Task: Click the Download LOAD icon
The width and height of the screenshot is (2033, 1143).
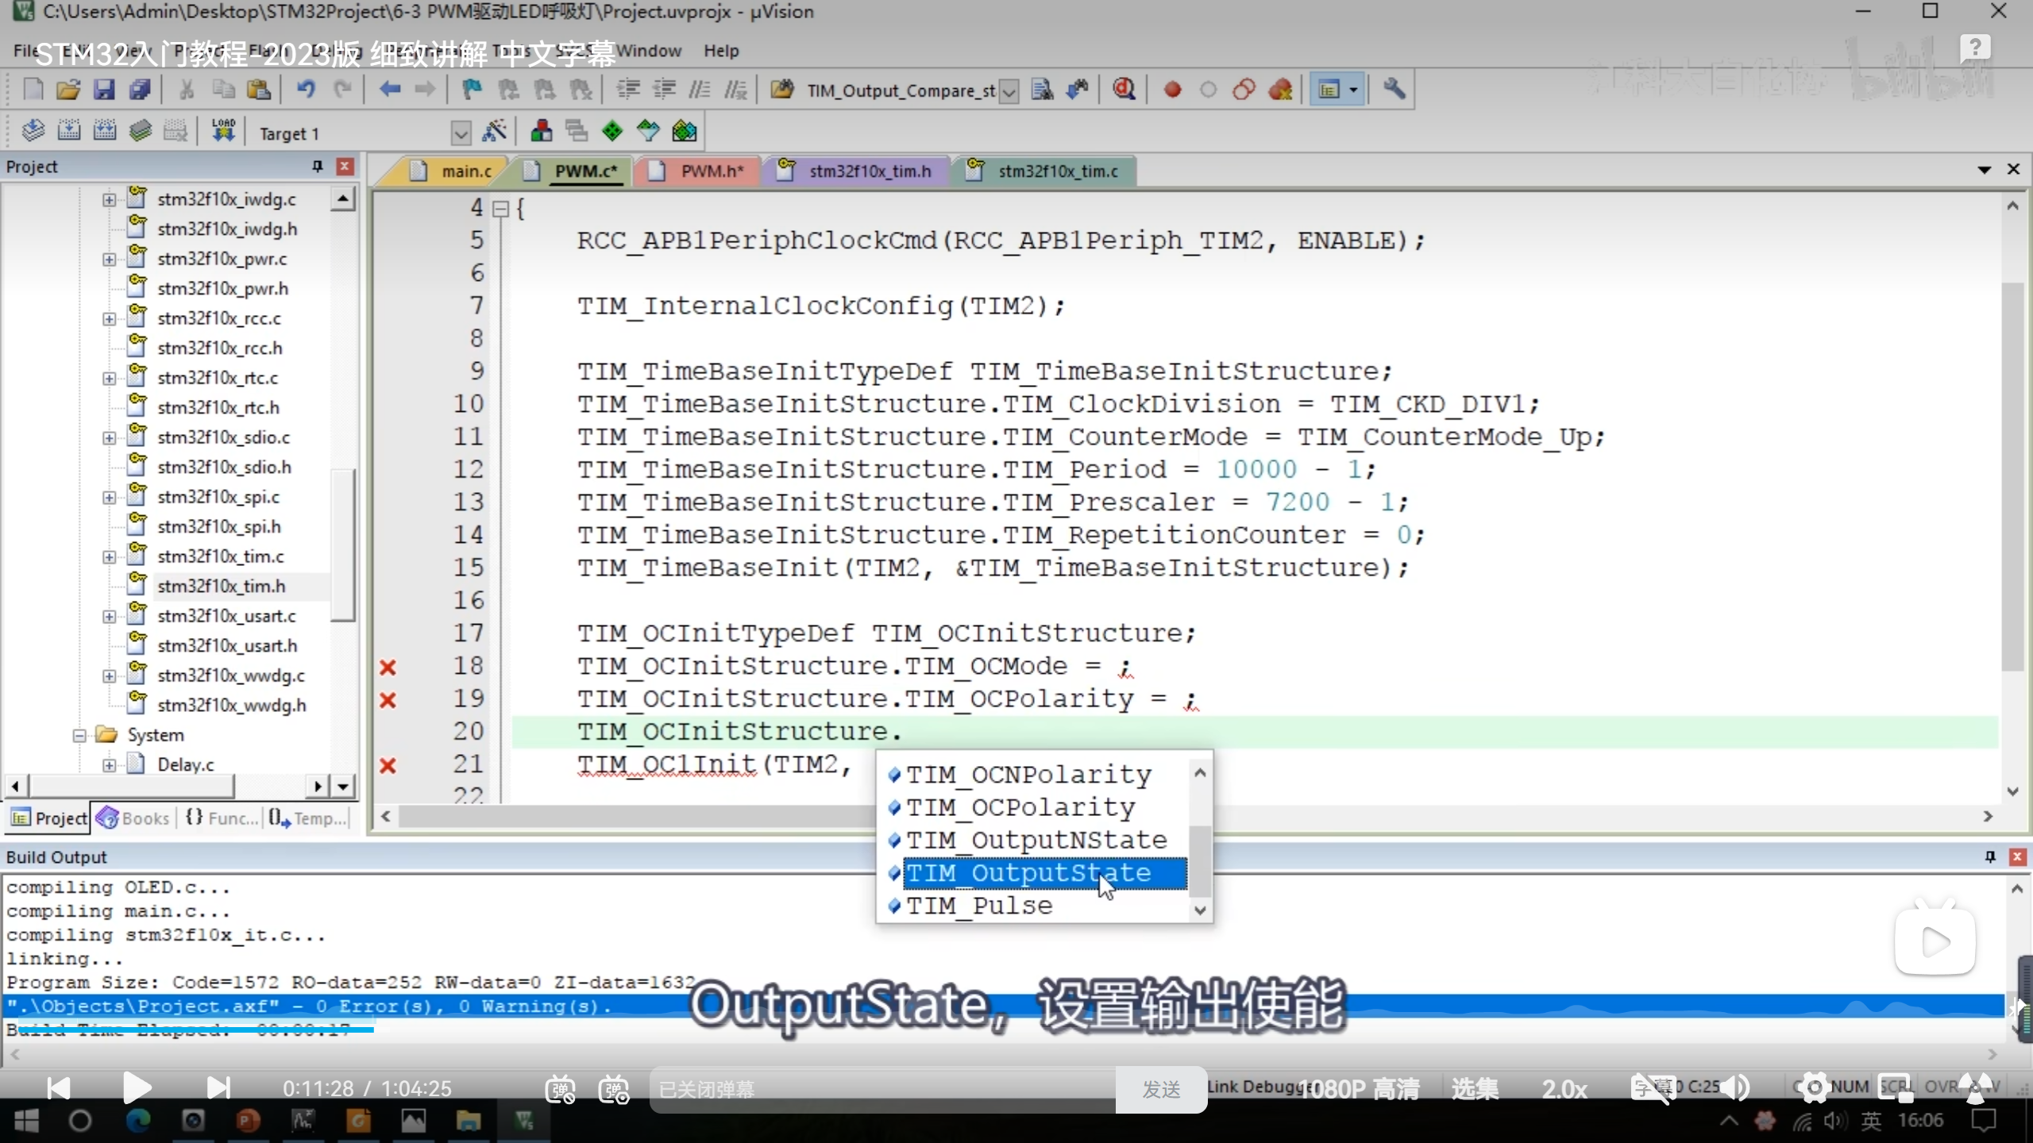Action: click(x=224, y=131)
